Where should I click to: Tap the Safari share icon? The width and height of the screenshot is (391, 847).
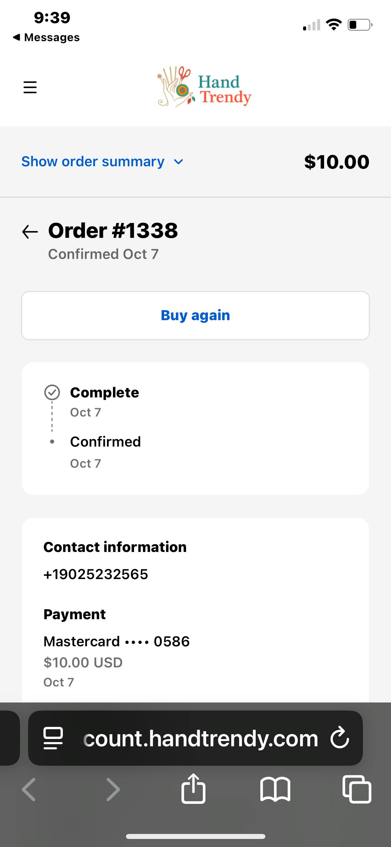[193, 789]
